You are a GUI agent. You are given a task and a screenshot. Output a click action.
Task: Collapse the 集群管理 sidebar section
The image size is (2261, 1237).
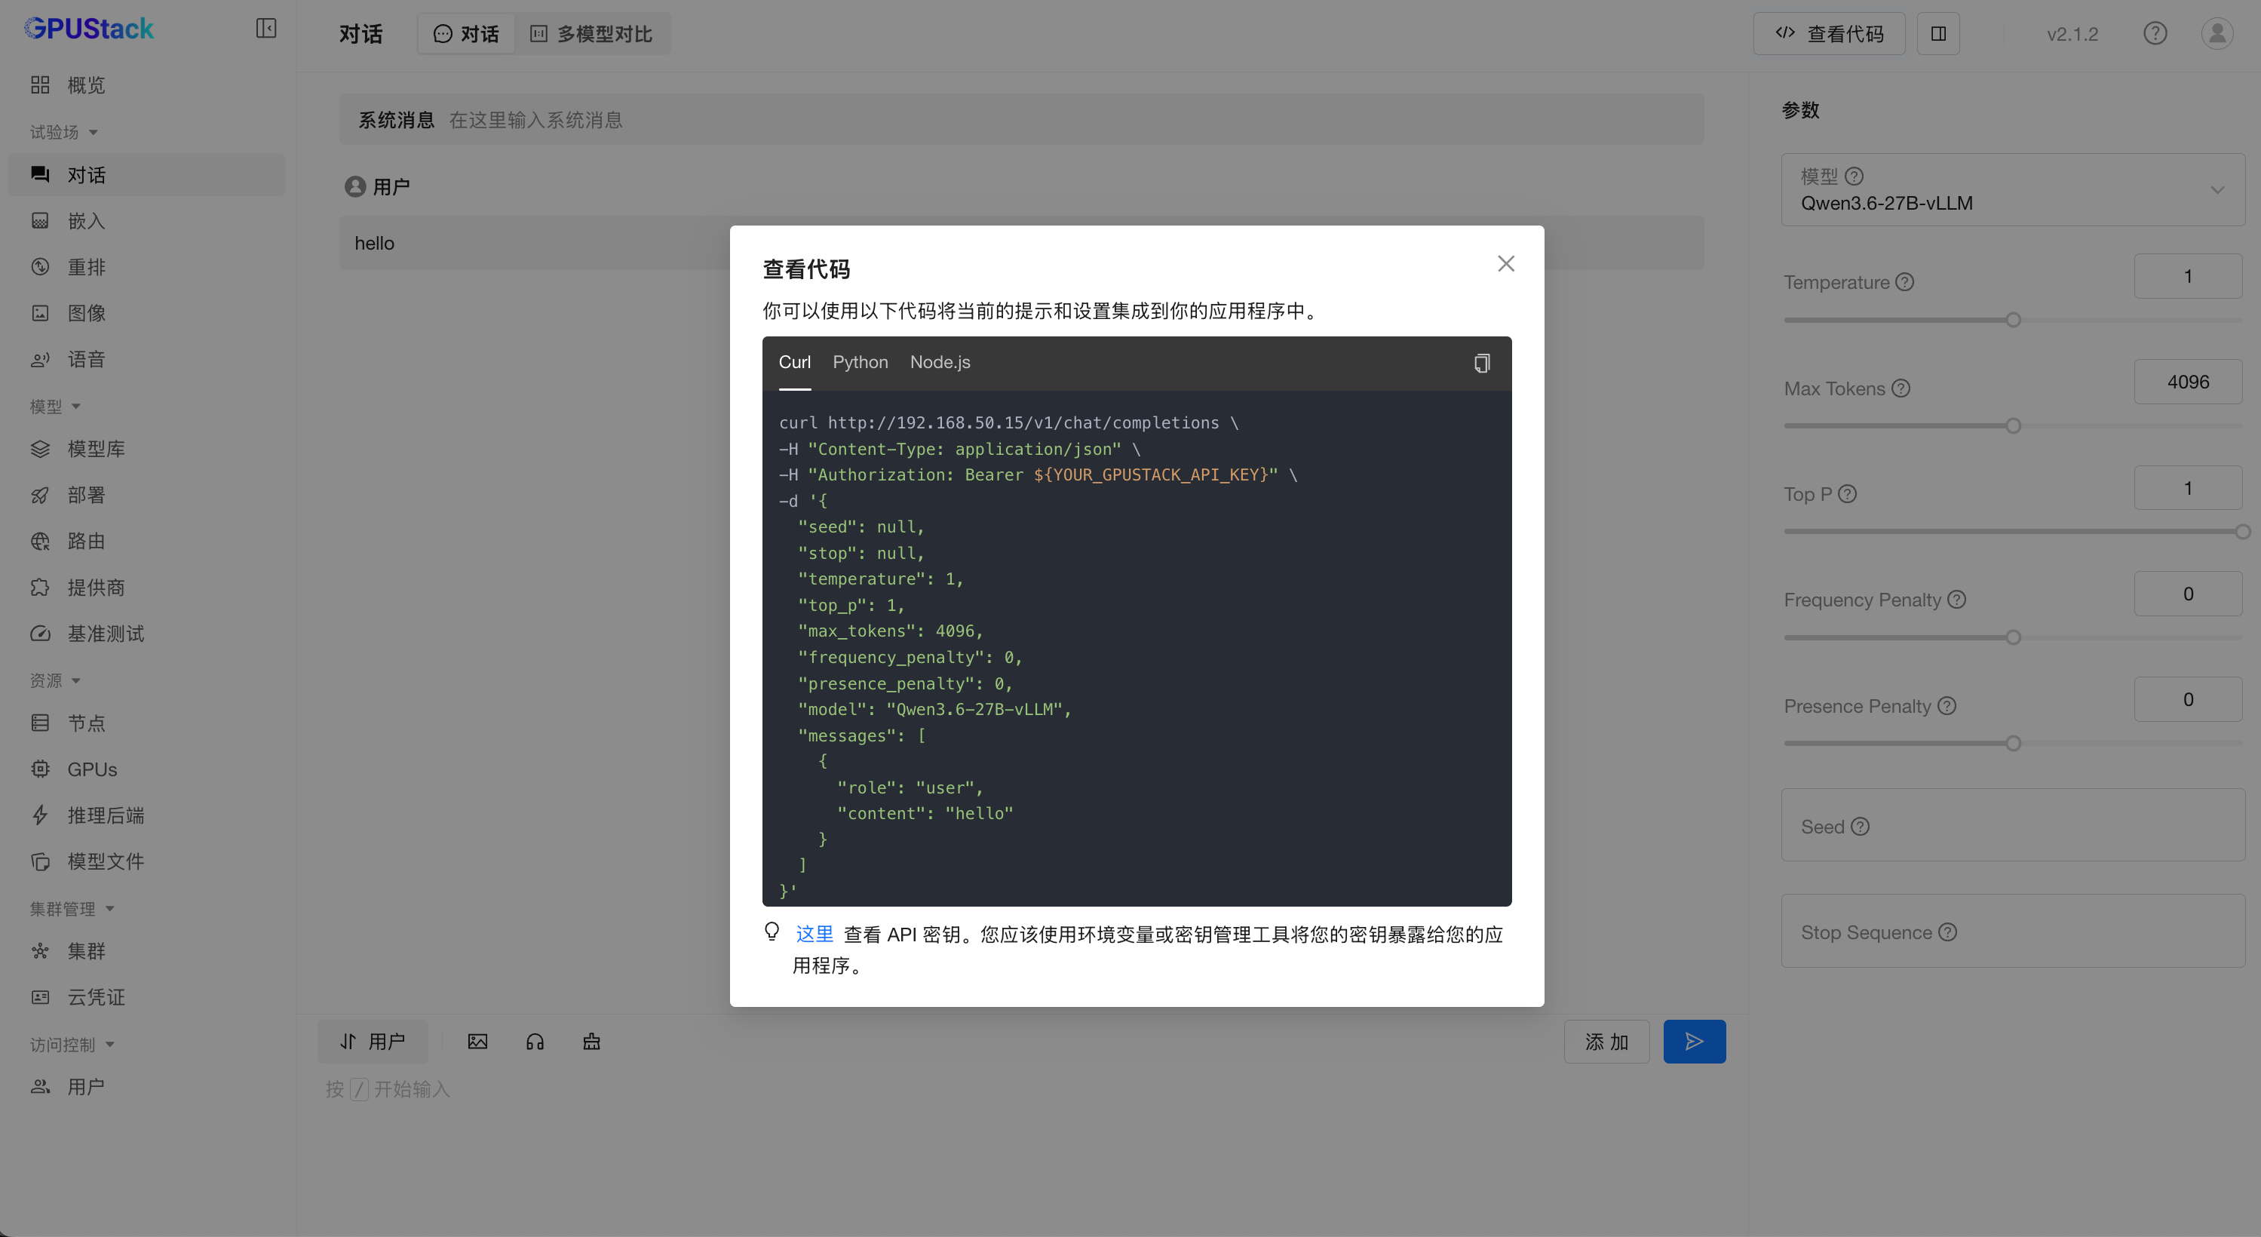[x=72, y=909]
